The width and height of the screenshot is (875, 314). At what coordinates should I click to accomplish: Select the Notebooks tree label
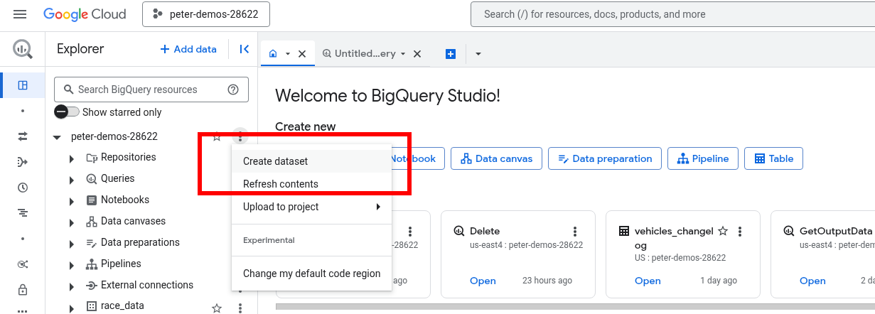click(x=125, y=200)
